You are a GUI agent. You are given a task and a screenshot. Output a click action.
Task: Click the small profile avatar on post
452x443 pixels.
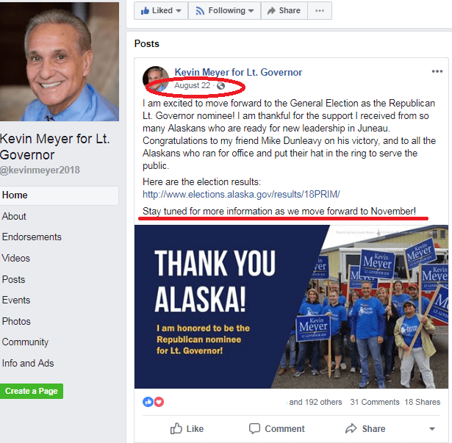point(156,79)
